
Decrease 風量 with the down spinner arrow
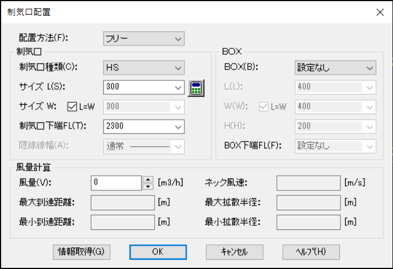click(x=148, y=186)
